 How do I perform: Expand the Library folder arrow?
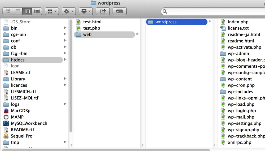(65, 79)
